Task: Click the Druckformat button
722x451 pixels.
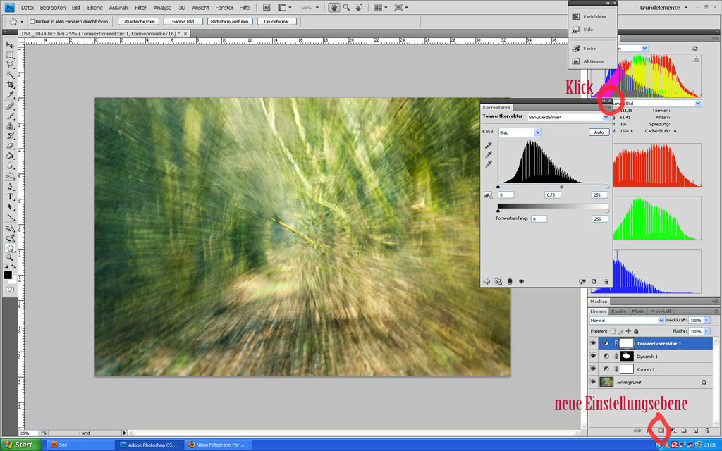Action: pyautogui.click(x=276, y=21)
